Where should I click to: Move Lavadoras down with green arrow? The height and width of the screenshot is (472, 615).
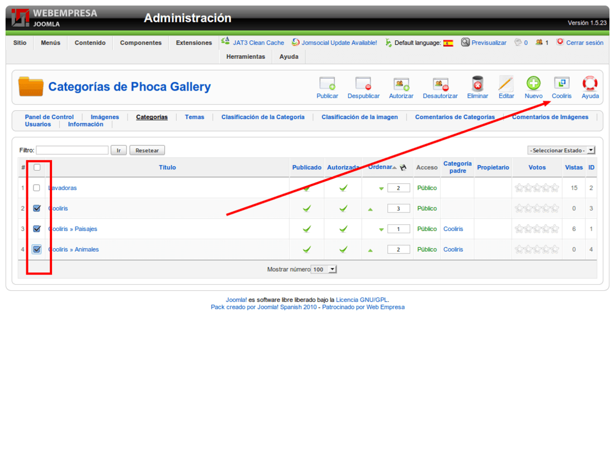pyautogui.click(x=381, y=188)
